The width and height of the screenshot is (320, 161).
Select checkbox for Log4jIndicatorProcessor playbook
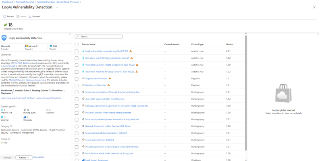pos(77,78)
